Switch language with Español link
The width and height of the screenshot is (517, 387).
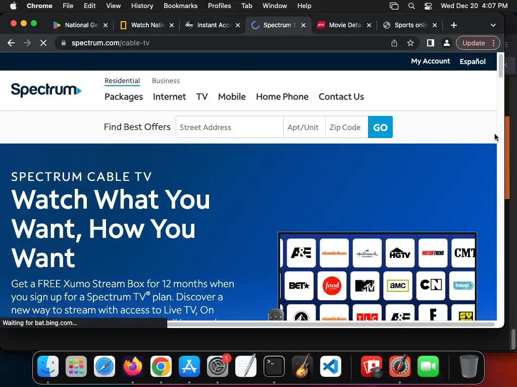(473, 61)
